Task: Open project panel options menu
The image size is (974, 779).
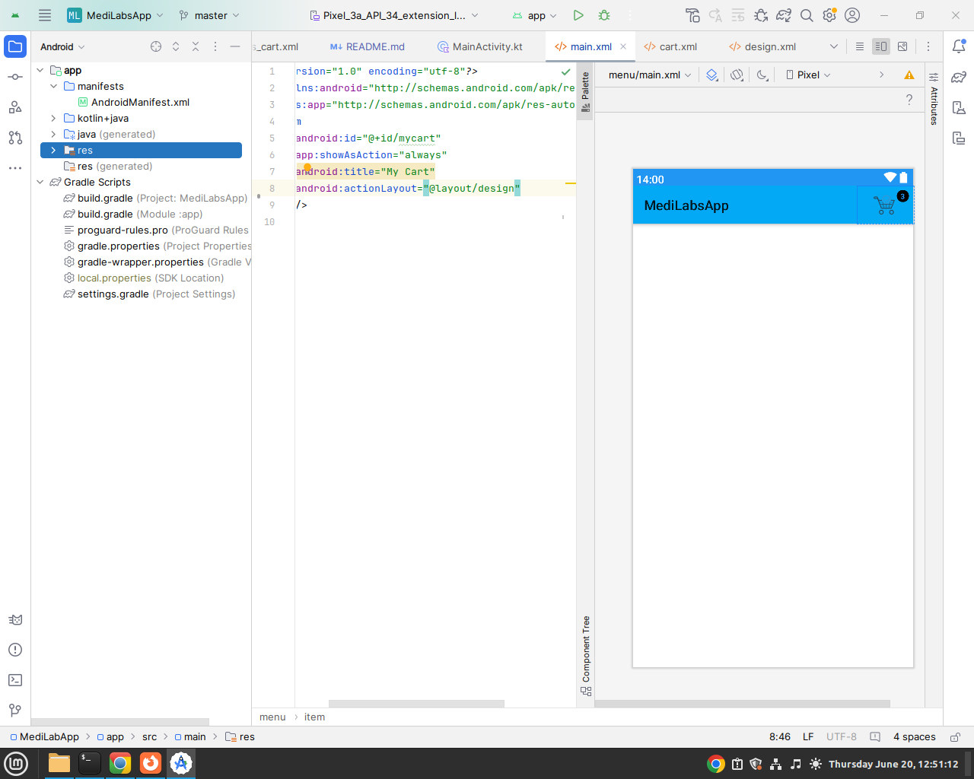Action: tap(215, 46)
